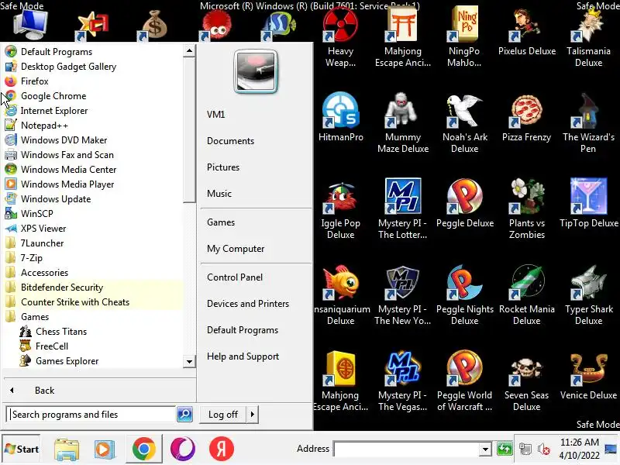
Task: Open NingPo MahJong desktop icon
Action: click(x=464, y=37)
